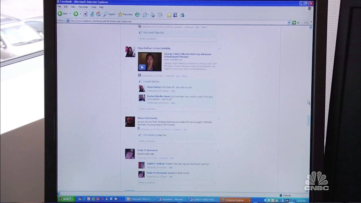Screen dimensions: 361x203
Task: Click Elyse Kaftan's profile picture on the post
Action: point(130,52)
